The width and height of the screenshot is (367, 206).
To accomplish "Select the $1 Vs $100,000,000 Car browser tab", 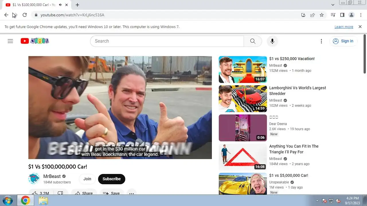I will tap(37, 5).
